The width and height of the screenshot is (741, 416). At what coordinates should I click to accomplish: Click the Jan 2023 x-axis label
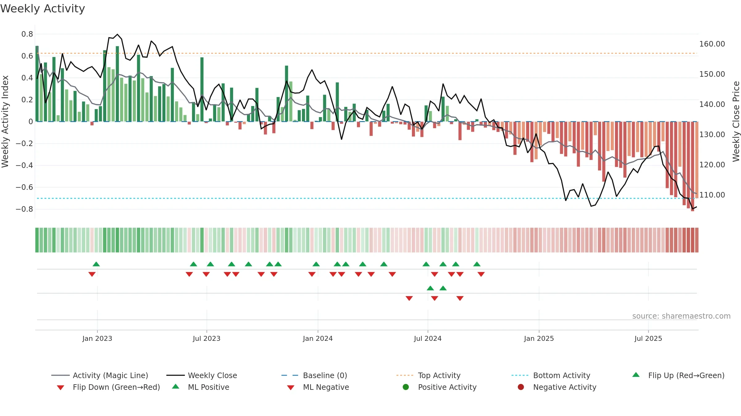click(x=97, y=338)
